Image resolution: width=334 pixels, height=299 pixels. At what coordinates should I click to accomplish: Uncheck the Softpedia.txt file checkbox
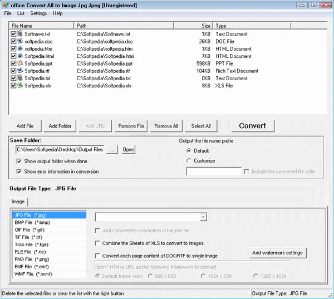point(13,78)
